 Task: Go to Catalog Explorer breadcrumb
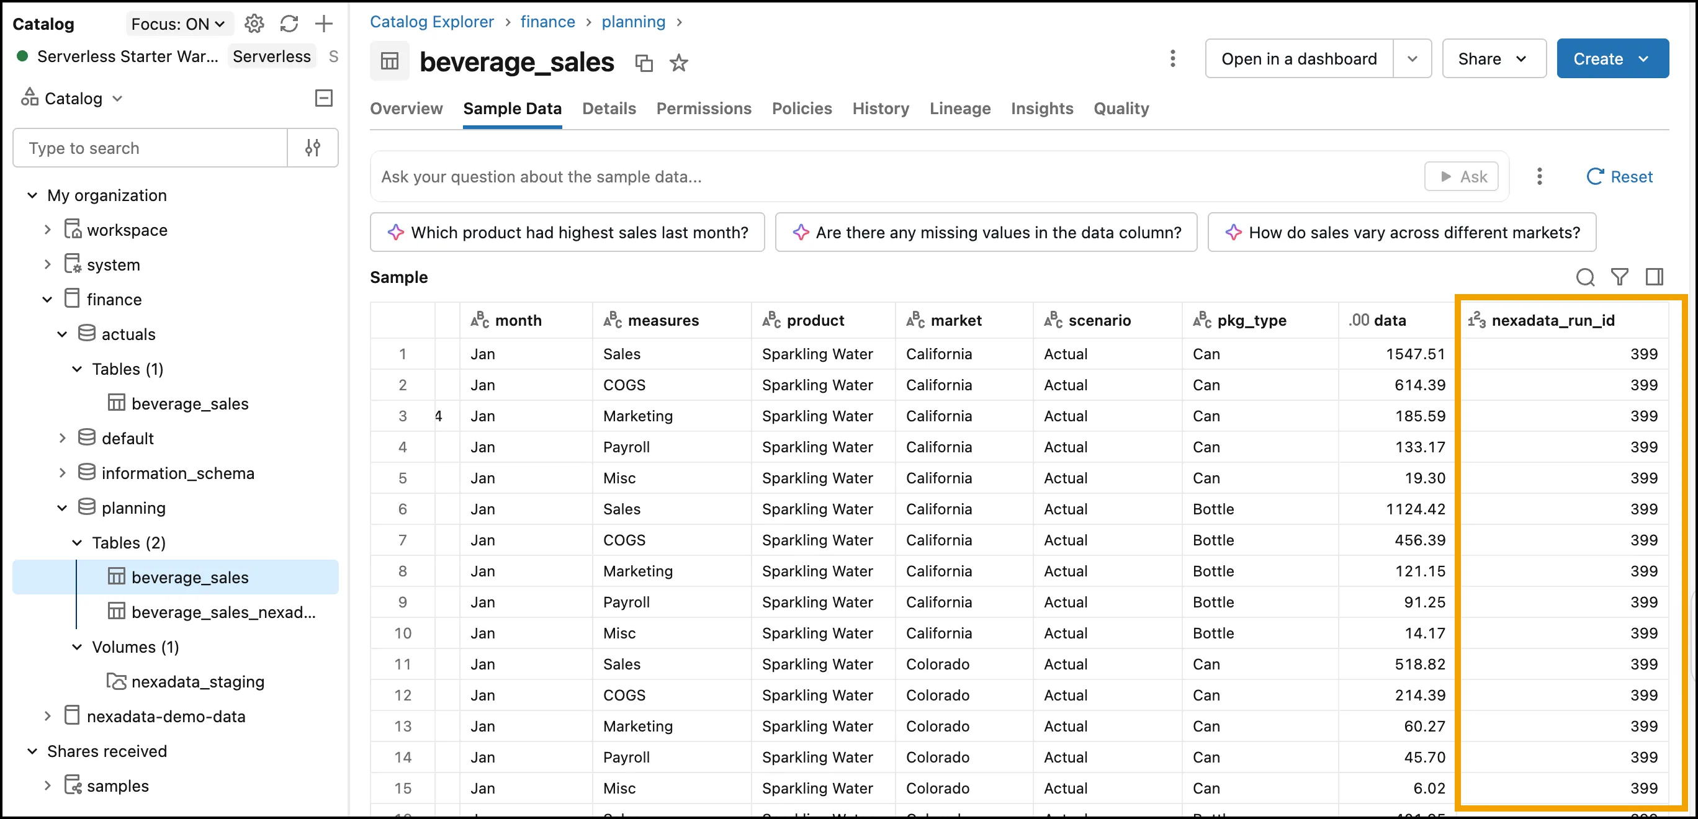[432, 22]
